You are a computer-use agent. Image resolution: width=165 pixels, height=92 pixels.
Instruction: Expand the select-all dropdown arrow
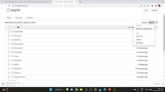14,27
